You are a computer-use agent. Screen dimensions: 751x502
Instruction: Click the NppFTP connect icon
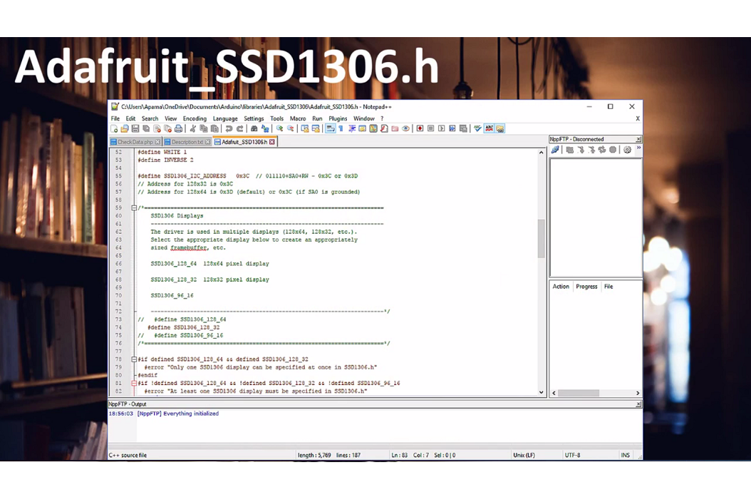(x=555, y=150)
